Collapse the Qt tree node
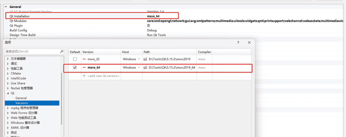The image size is (346, 137). click(8, 93)
